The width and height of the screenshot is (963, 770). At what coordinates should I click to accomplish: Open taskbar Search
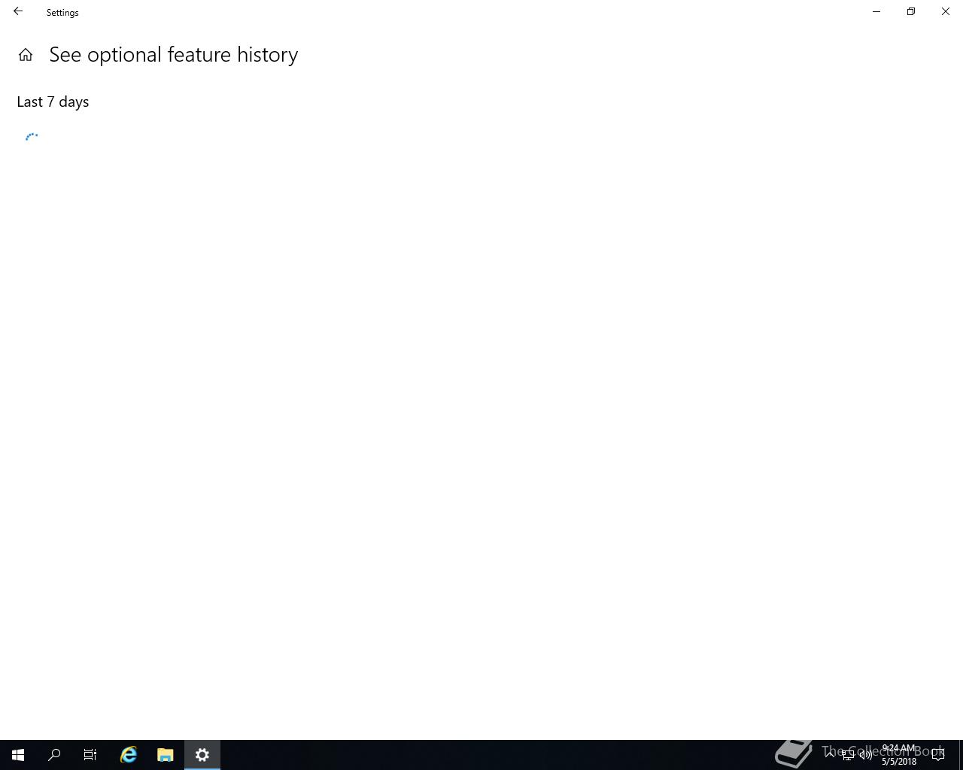click(x=54, y=755)
